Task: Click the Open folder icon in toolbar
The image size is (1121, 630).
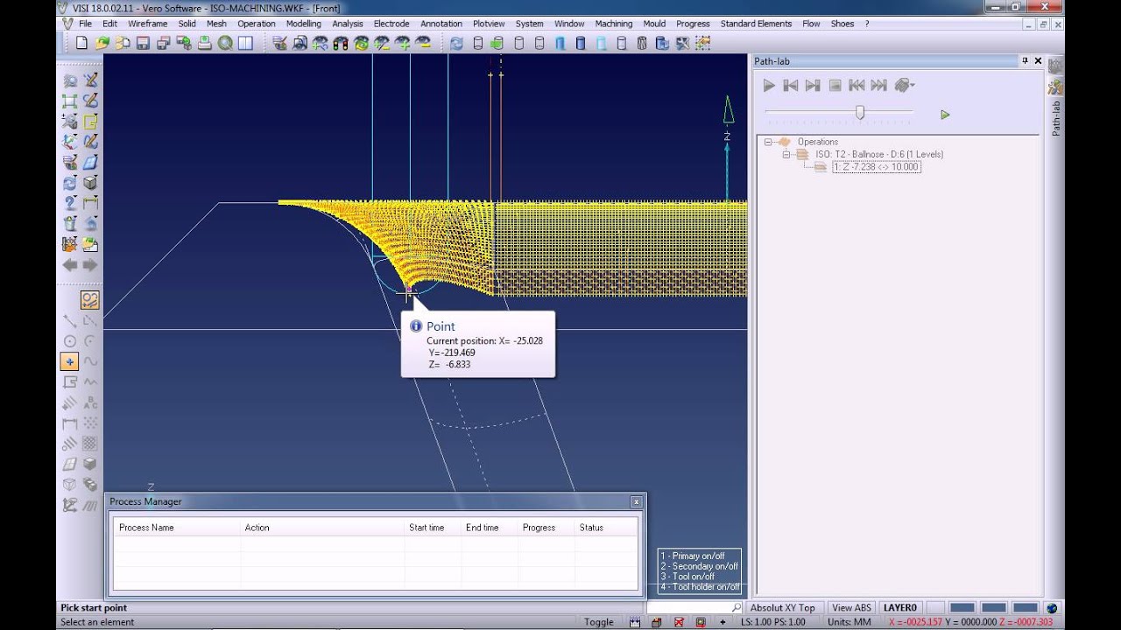Action: click(x=102, y=43)
